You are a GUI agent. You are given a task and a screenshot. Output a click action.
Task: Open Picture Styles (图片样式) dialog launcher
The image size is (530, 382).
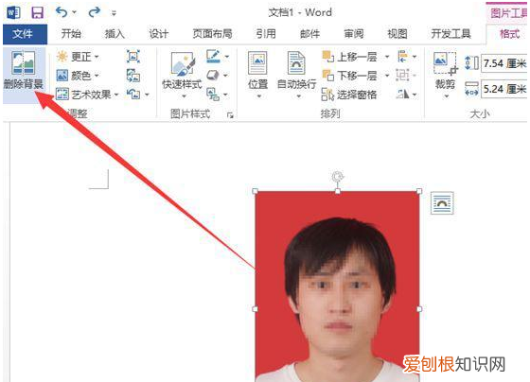click(230, 115)
